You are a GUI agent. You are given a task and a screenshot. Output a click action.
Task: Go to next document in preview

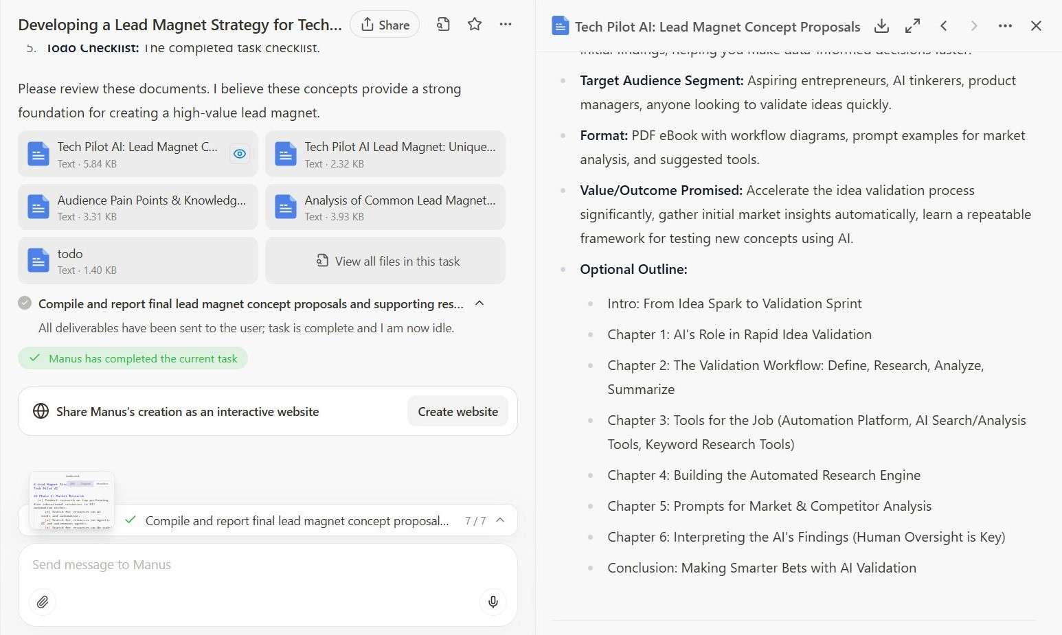[x=974, y=26]
